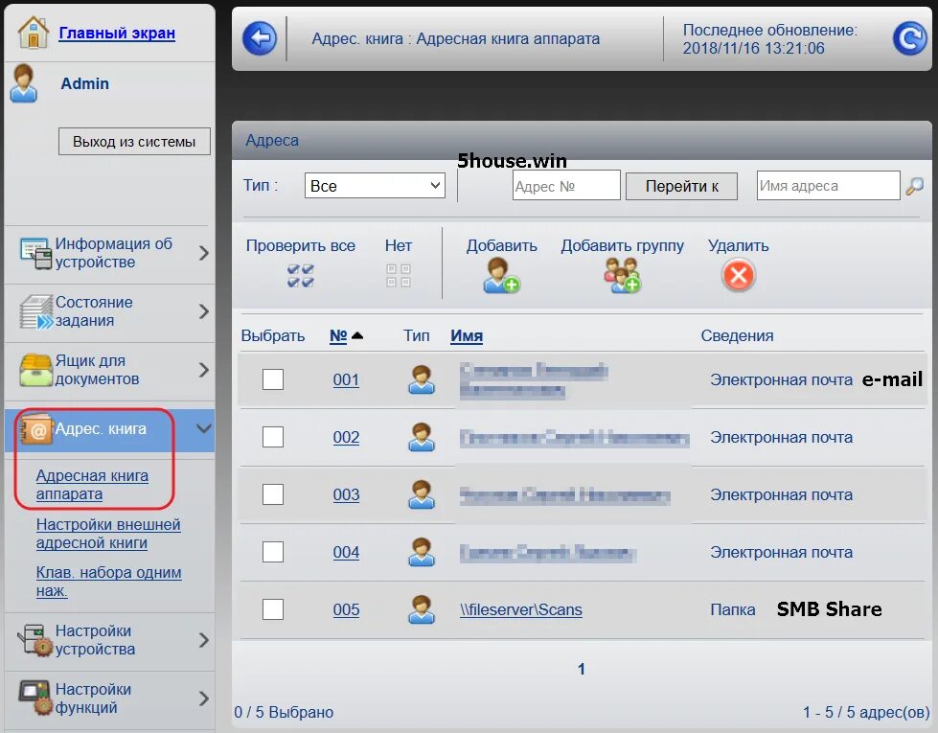Tick the checkbox for address 001

pos(273,379)
